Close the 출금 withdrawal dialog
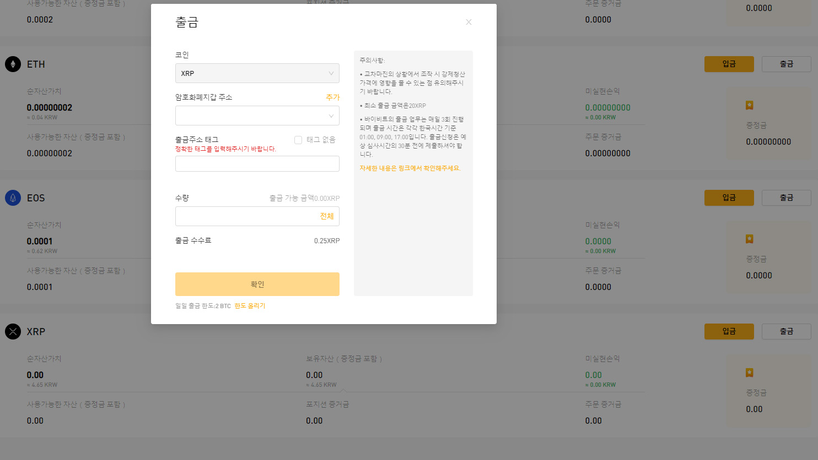This screenshot has height=460, width=818. (x=469, y=22)
